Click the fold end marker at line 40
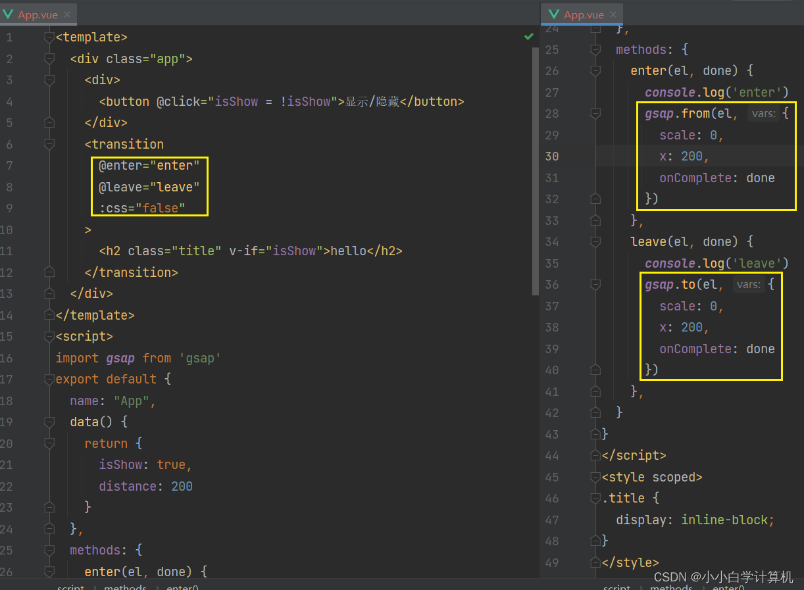This screenshot has width=804, height=590. [x=595, y=370]
